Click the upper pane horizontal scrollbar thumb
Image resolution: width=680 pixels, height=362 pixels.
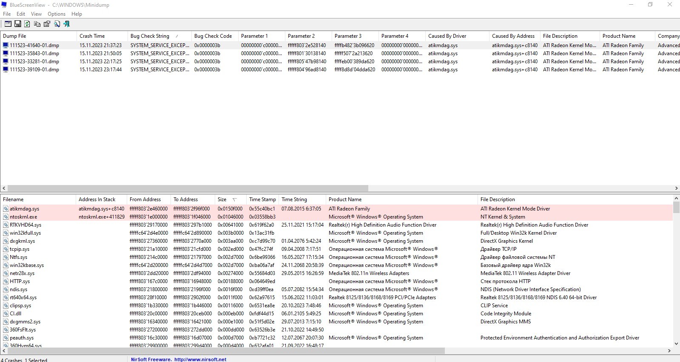click(188, 188)
